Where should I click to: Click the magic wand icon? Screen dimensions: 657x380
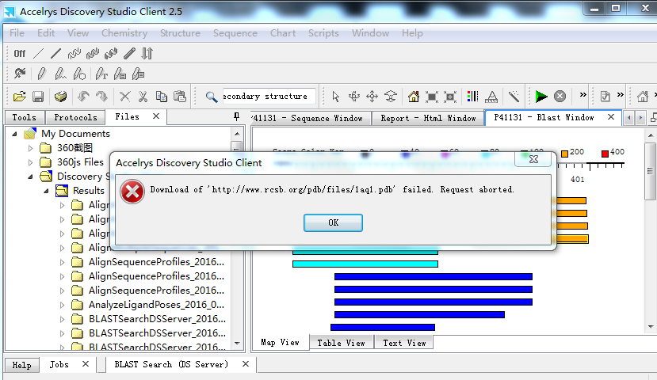point(514,97)
